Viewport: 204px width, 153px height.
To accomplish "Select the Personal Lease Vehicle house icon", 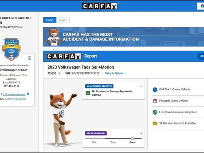I will coord(155,101).
